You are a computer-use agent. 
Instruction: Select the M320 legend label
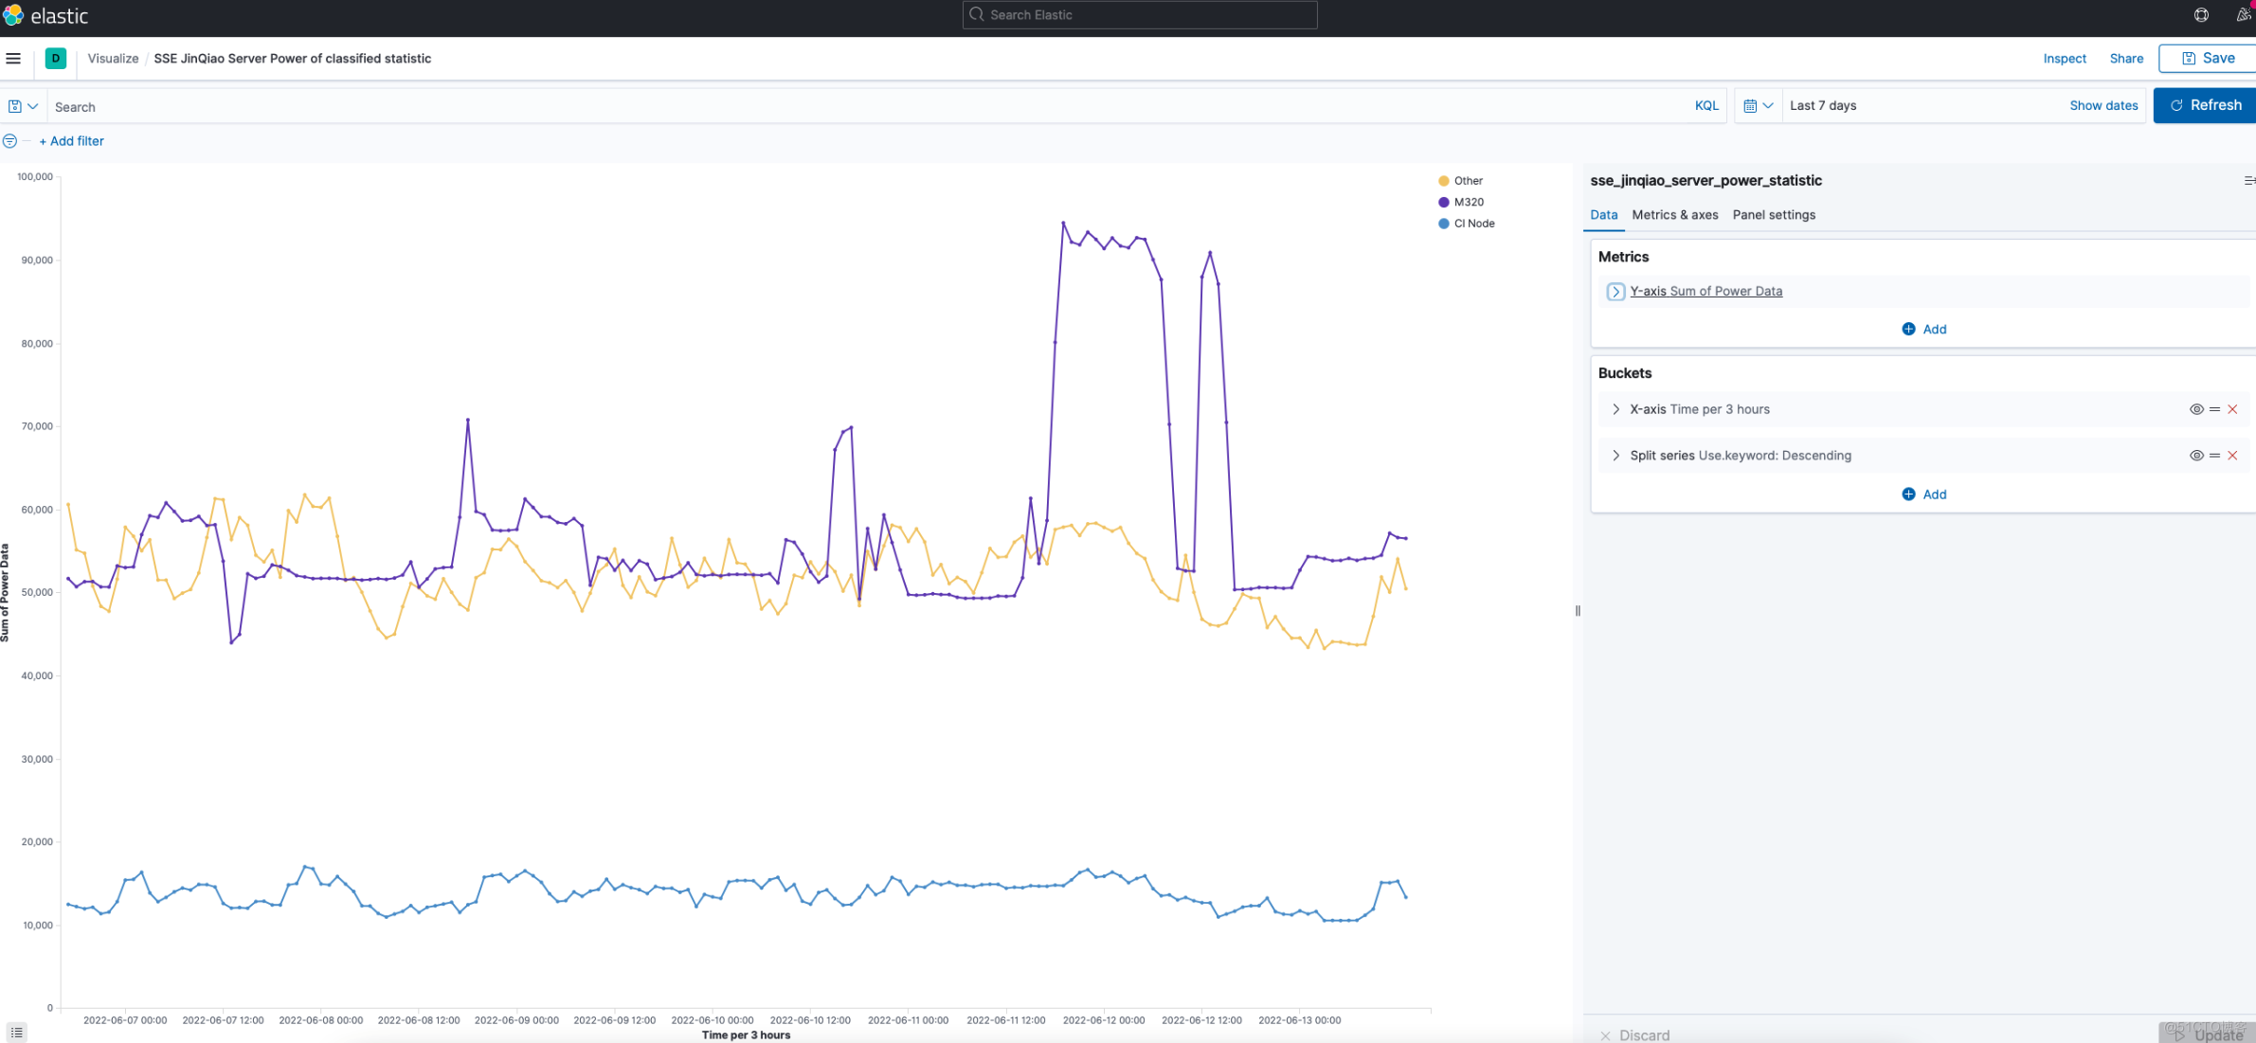[x=1469, y=203]
